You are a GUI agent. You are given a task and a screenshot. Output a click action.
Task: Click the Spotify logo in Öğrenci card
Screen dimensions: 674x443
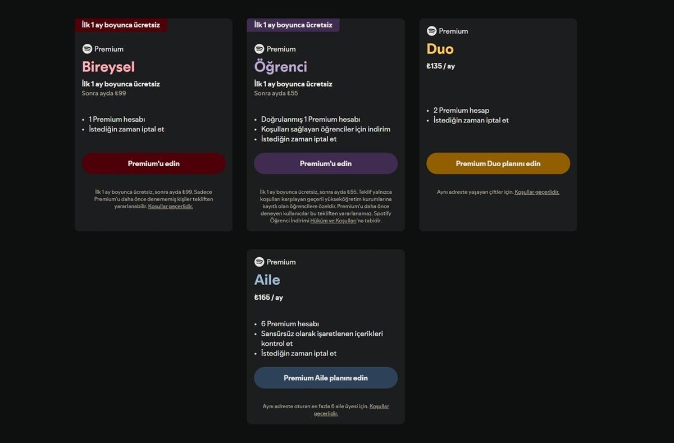[x=259, y=49]
